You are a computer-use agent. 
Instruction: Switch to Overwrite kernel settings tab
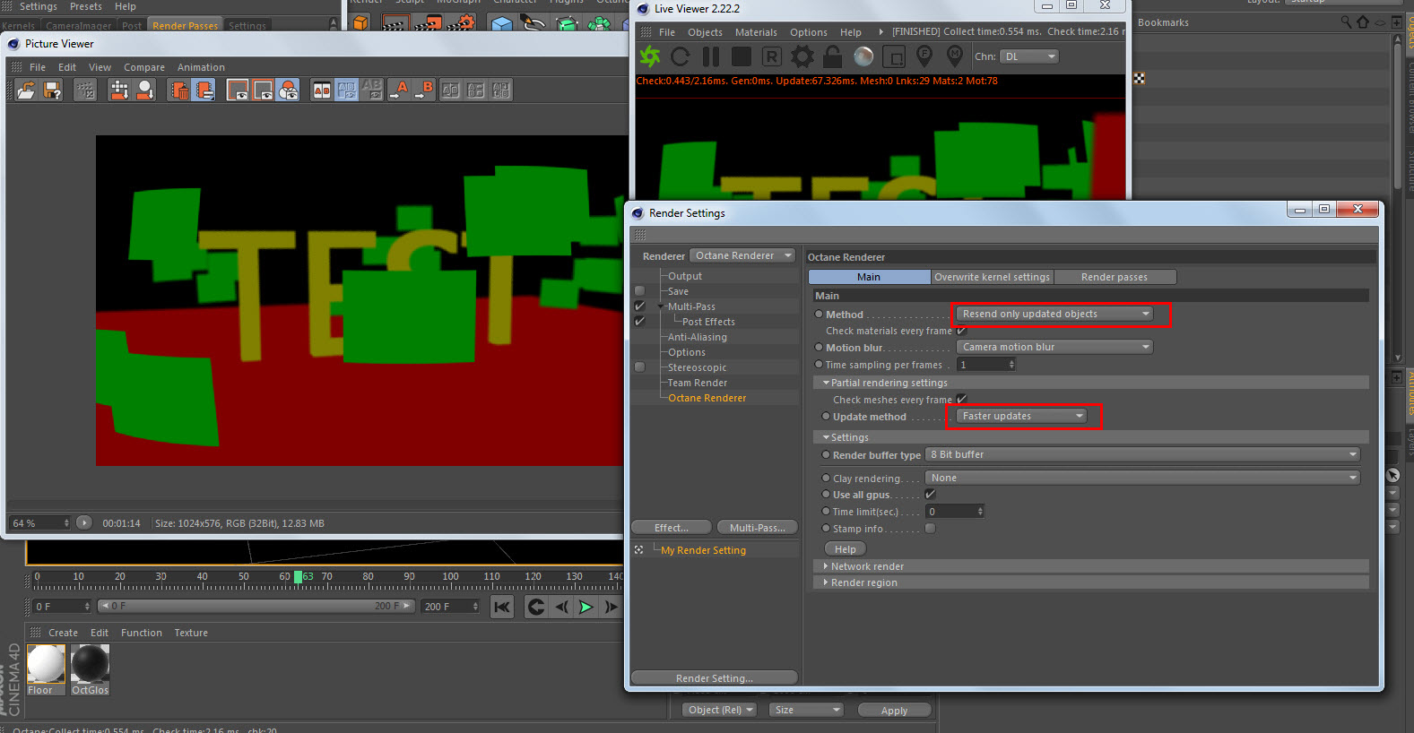[x=992, y=277]
